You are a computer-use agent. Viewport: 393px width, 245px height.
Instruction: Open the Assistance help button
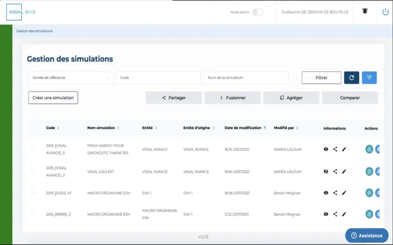click(367, 235)
